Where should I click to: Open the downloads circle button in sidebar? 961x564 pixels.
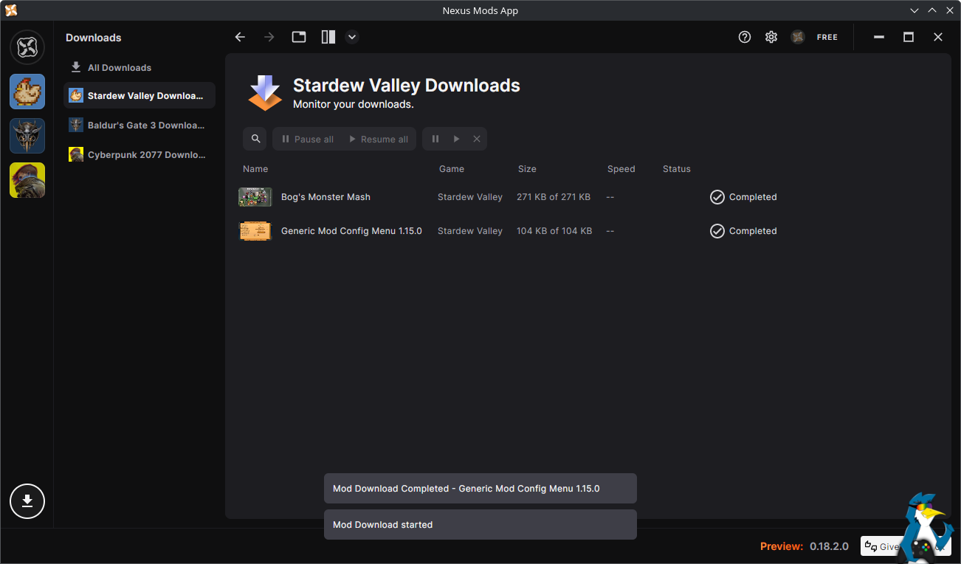click(27, 501)
